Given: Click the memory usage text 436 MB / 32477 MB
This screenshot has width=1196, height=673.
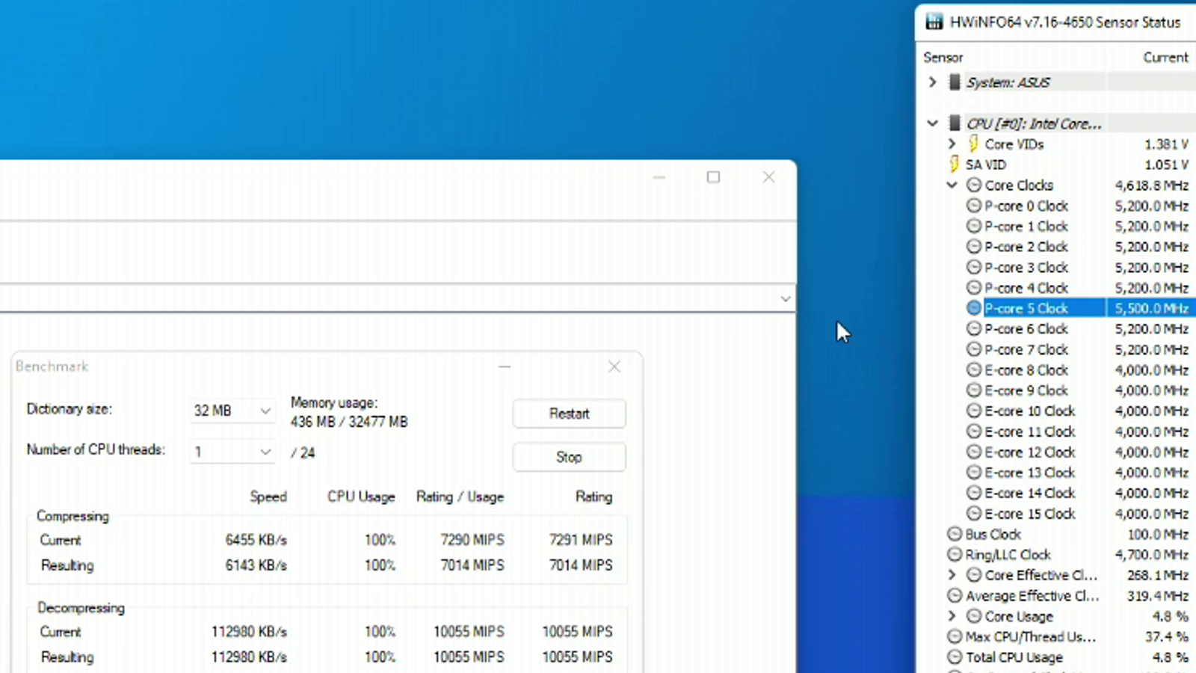Looking at the screenshot, I should [349, 422].
